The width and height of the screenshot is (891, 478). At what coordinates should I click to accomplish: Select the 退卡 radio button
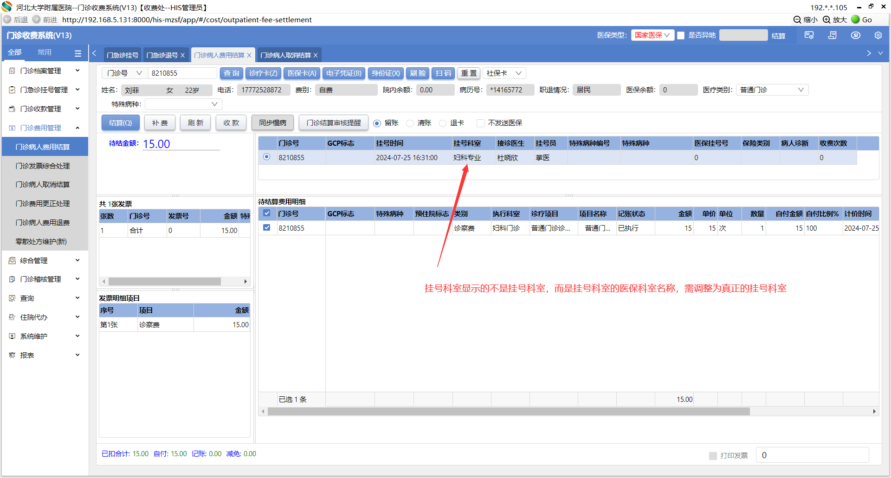point(443,123)
